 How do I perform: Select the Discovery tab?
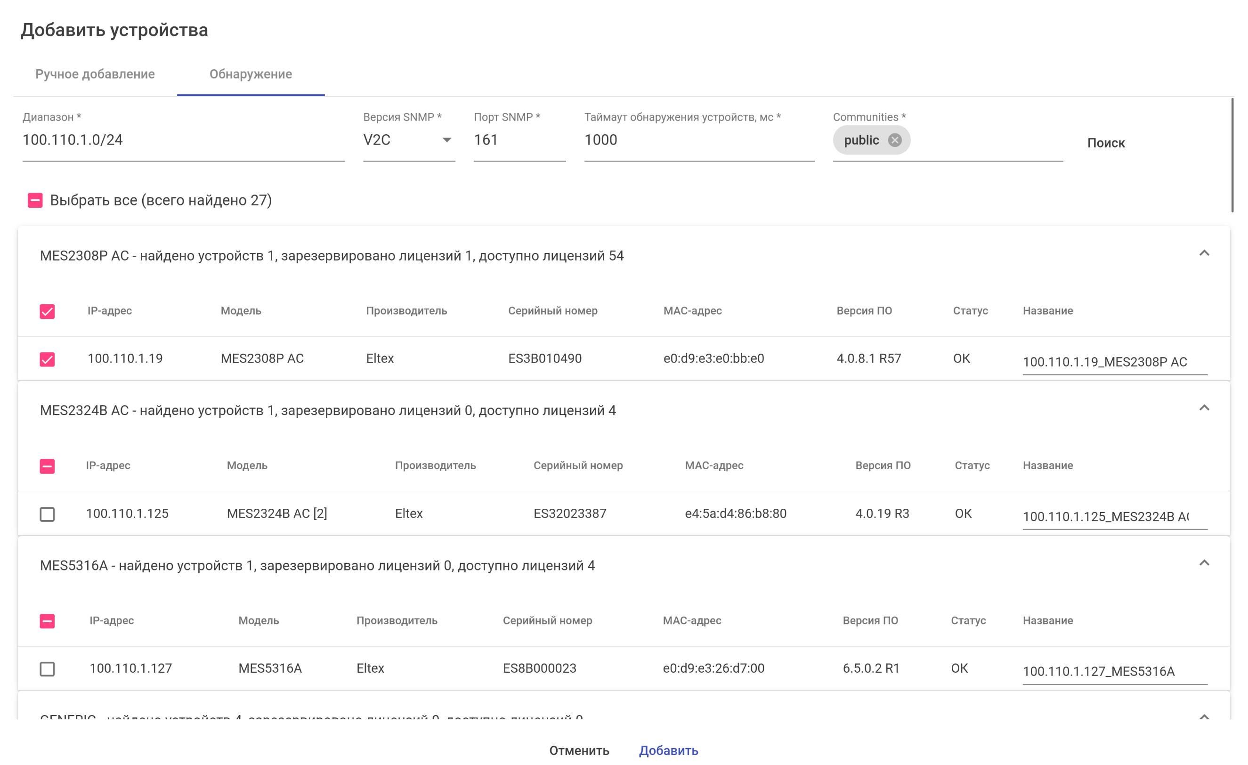(251, 74)
